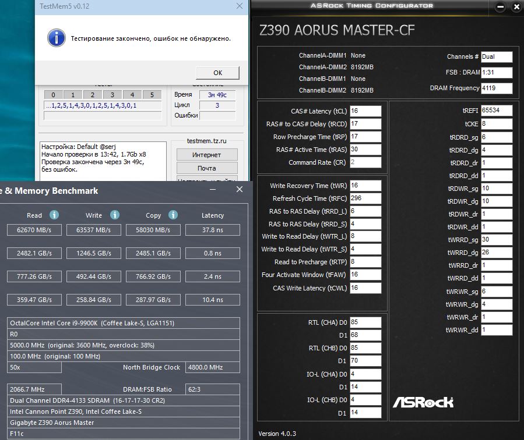
Task: Minimize the ASRock Timing Configurator window
Action: point(500,6)
